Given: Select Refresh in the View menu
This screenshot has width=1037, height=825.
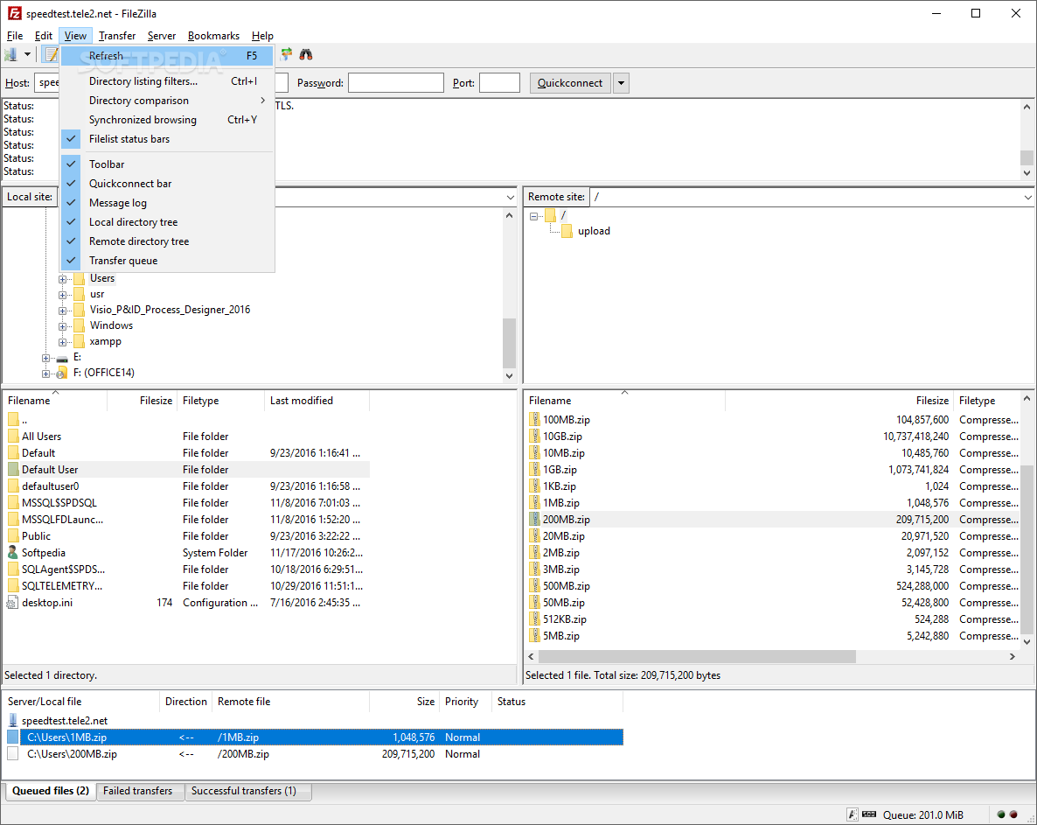Looking at the screenshot, I should (167, 56).
